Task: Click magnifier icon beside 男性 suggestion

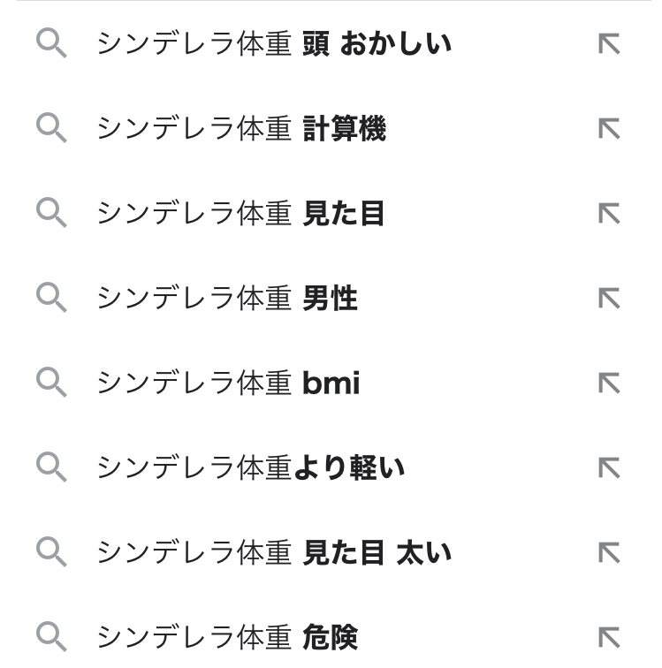Action: (x=51, y=299)
